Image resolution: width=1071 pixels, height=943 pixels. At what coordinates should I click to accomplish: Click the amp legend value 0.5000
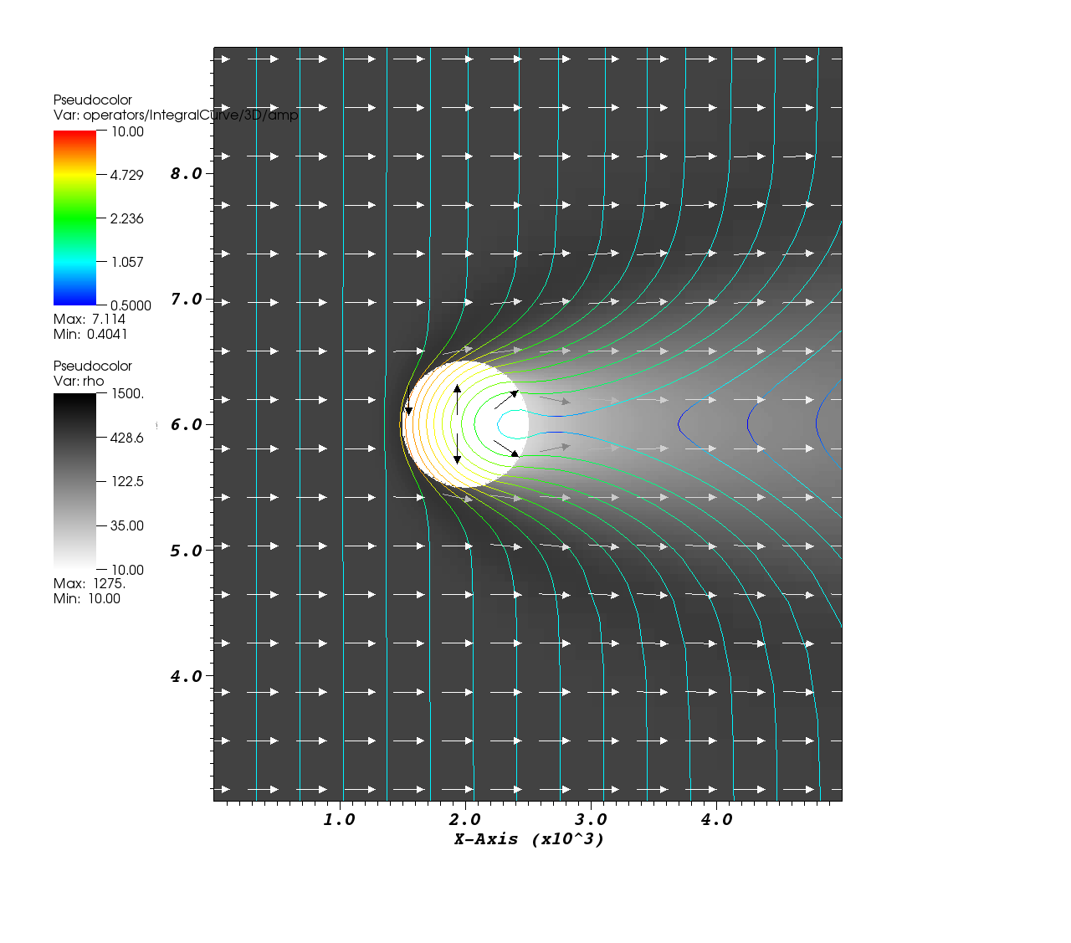(131, 305)
